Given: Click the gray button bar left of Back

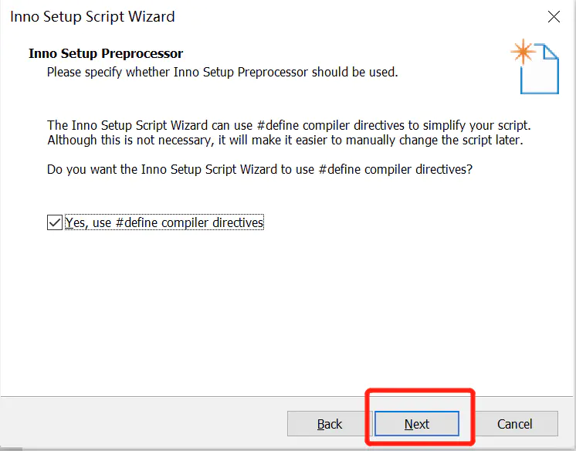Looking at the screenshot, I should pyautogui.click(x=144, y=424).
